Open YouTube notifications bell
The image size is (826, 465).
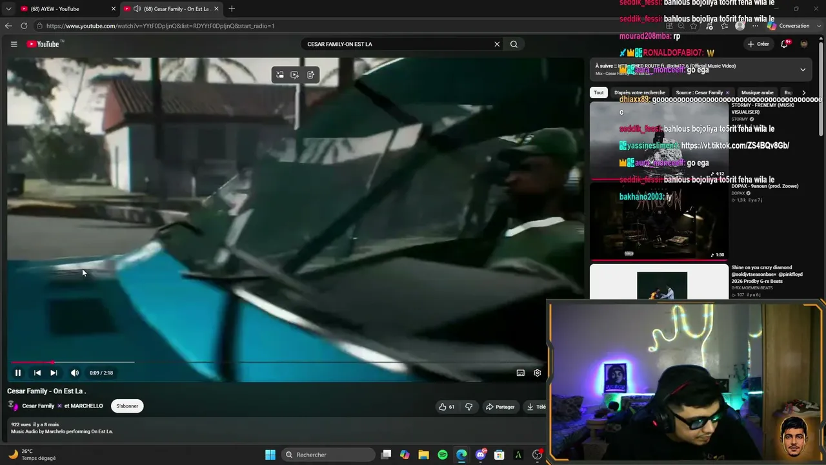click(x=784, y=44)
